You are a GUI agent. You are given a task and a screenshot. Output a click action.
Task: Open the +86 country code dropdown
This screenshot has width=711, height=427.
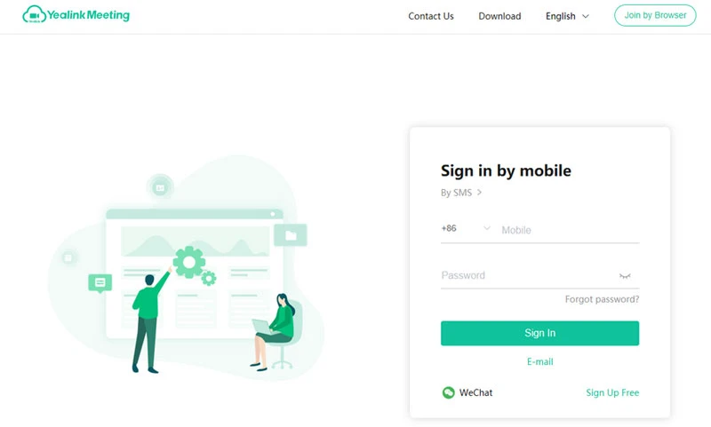coord(466,228)
